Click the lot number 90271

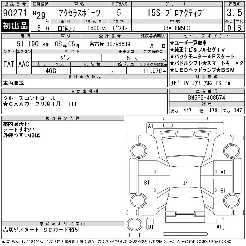(x=15, y=13)
